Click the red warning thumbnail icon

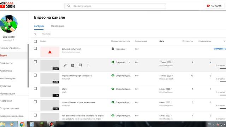(50, 52)
